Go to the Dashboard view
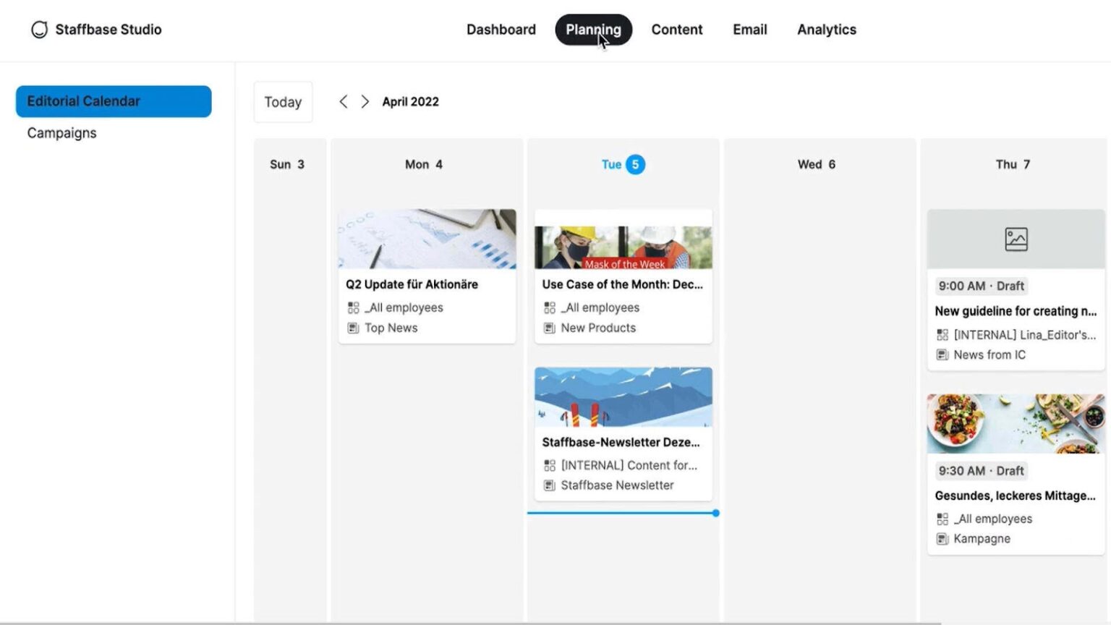The height and width of the screenshot is (625, 1111). tap(501, 30)
